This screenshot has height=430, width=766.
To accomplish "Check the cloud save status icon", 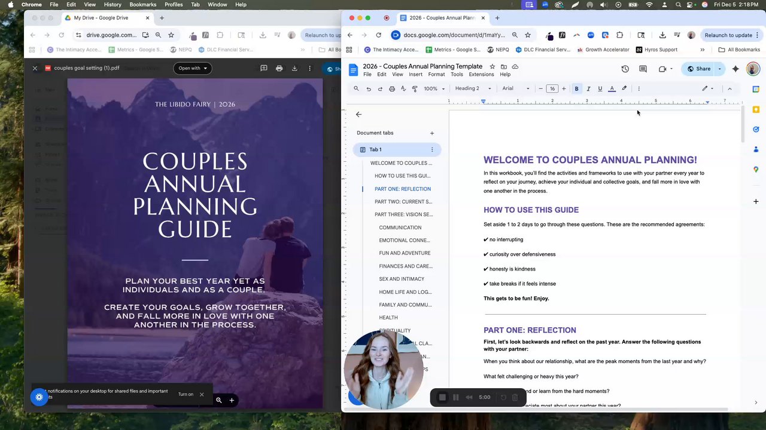I will pos(515,66).
